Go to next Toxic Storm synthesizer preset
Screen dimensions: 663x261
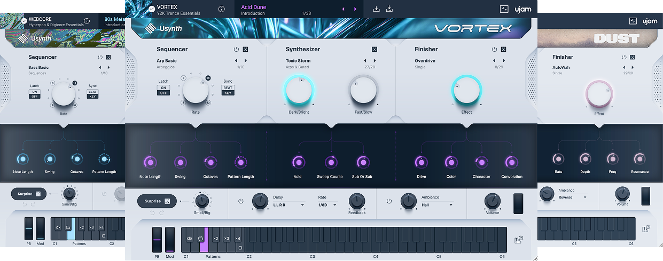[x=374, y=61]
